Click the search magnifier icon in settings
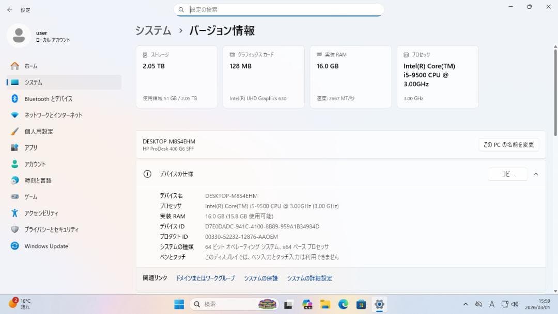The width and height of the screenshot is (558, 314). (x=181, y=10)
